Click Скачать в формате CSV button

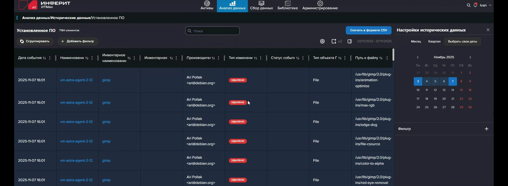point(368,30)
